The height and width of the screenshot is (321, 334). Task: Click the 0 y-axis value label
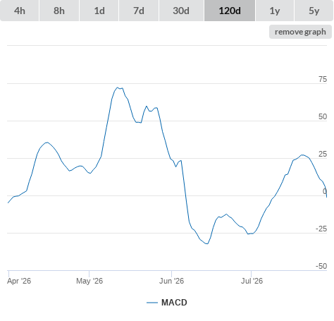(325, 191)
